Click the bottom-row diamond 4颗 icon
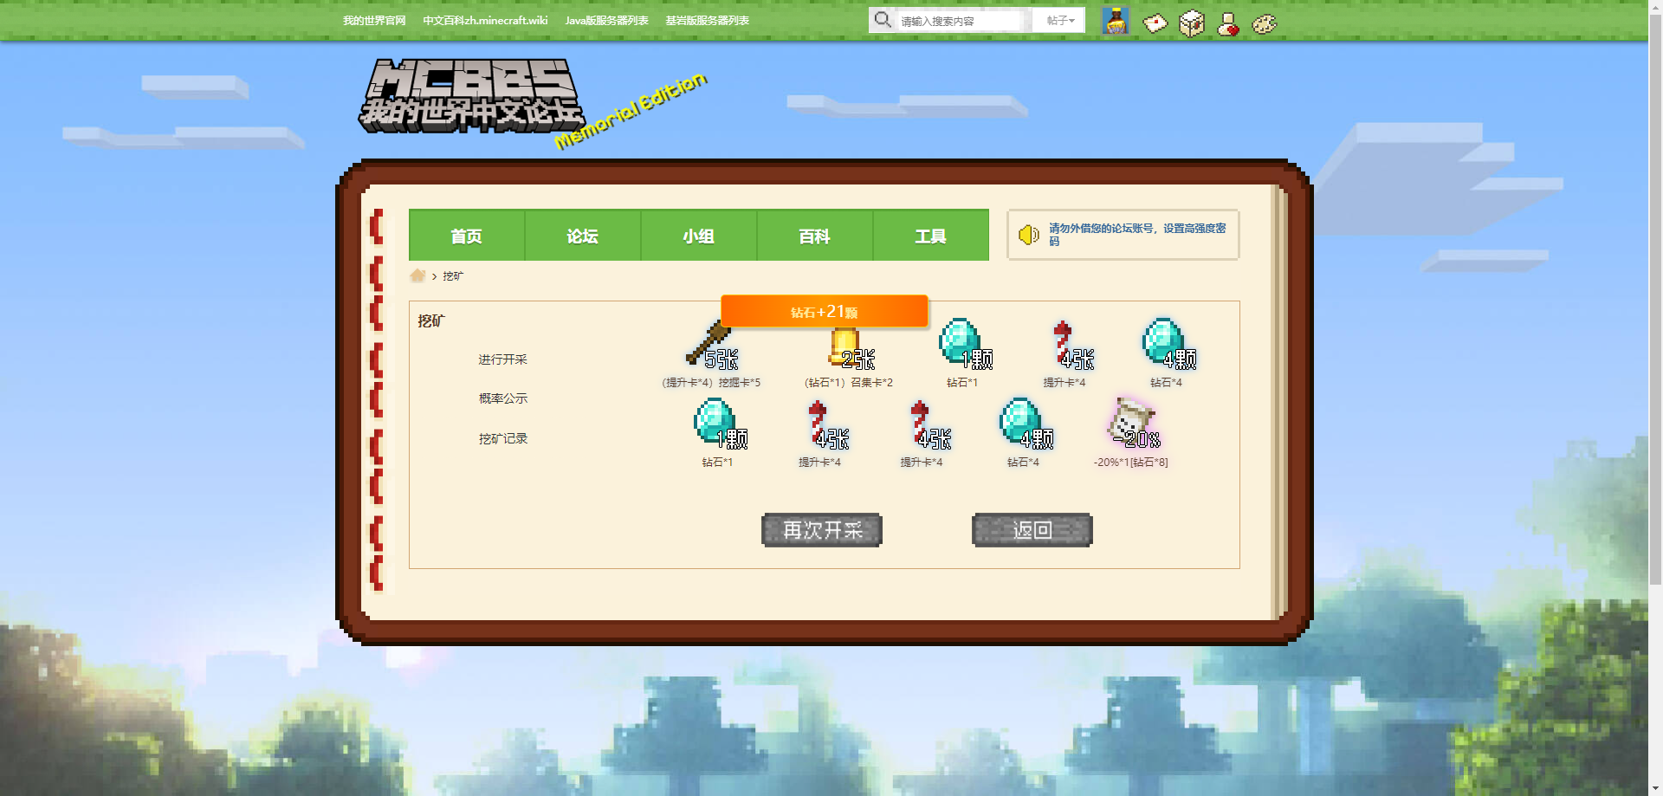 1026,424
